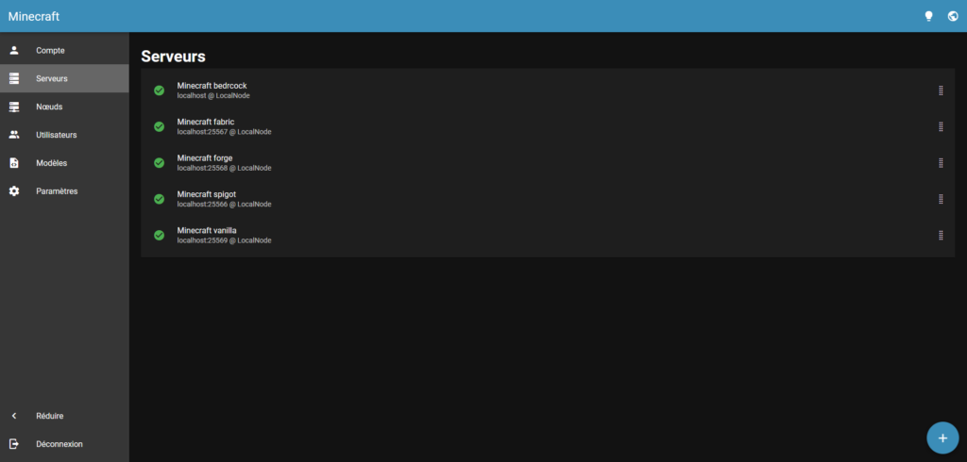The width and height of the screenshot is (967, 462).
Task: Click the Nœuds sidebar icon
Action: point(14,107)
